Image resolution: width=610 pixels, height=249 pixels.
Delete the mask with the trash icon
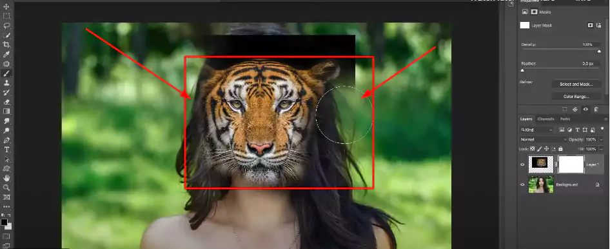596,109
